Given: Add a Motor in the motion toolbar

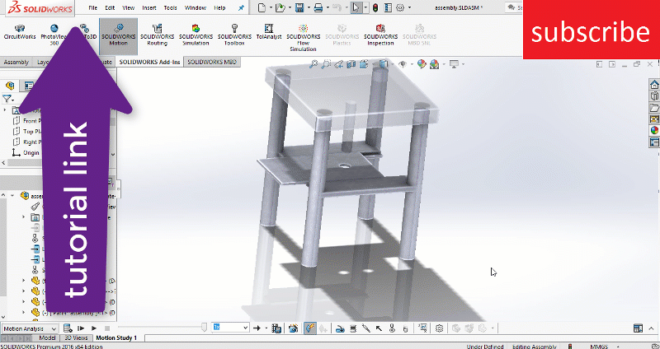Looking at the screenshot, I should 341,328.
